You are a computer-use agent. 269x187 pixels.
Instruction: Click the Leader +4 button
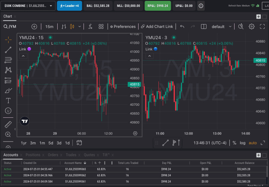[x=69, y=6]
